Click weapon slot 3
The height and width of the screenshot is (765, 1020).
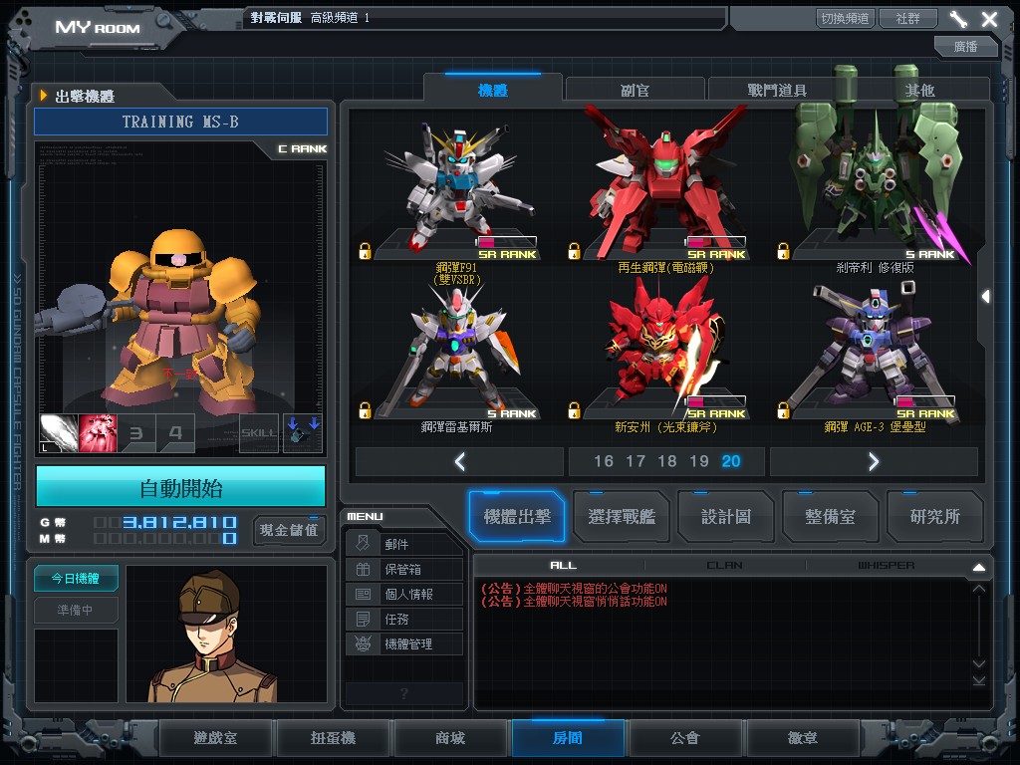136,433
